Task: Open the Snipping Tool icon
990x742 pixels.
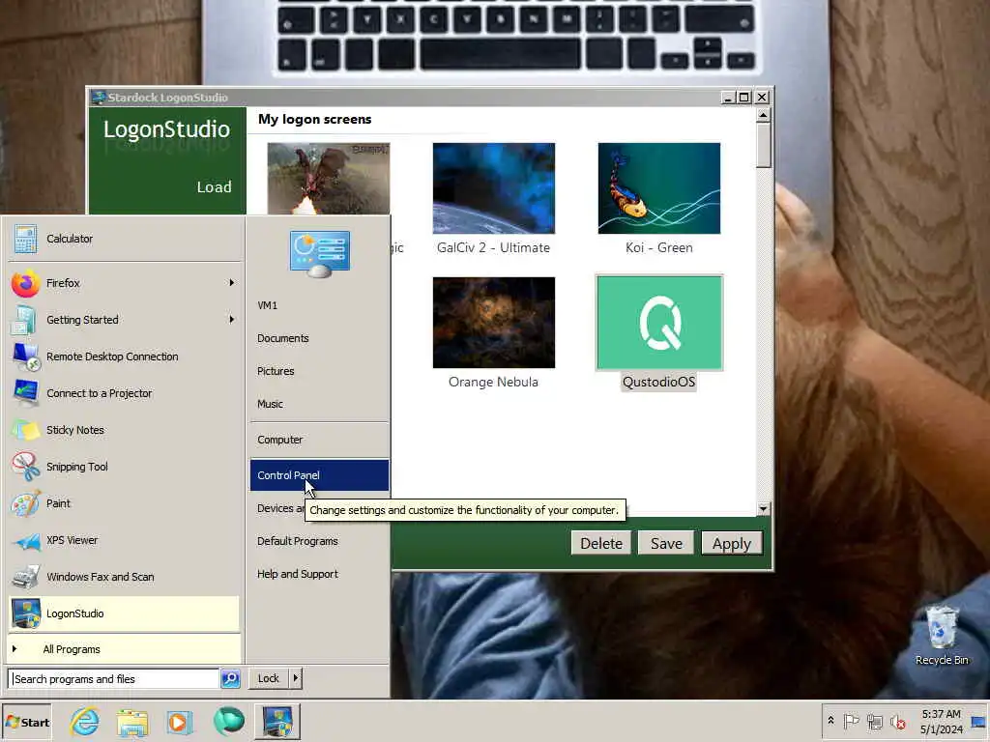Action: click(x=26, y=467)
